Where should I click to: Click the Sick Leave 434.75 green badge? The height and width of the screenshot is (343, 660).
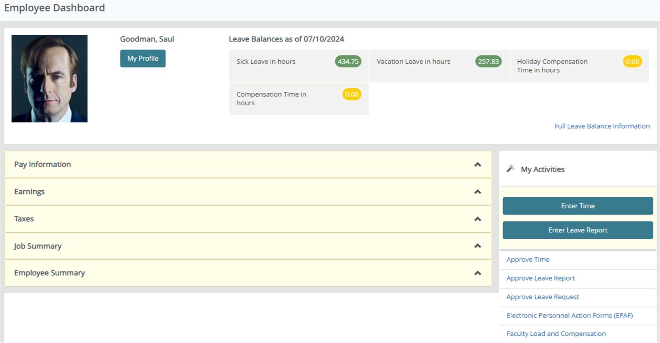(x=348, y=62)
